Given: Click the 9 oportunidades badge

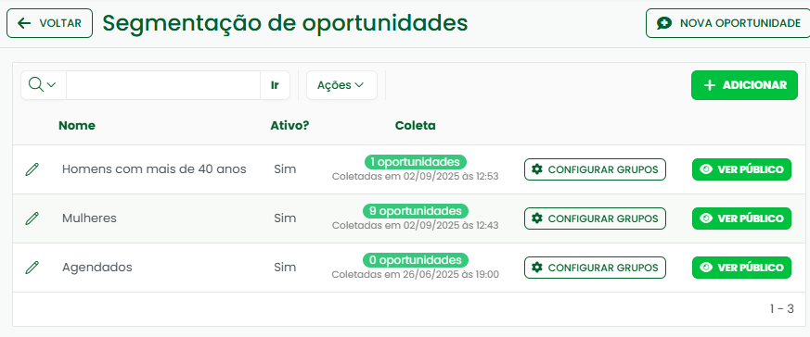Looking at the screenshot, I should coord(416,211).
